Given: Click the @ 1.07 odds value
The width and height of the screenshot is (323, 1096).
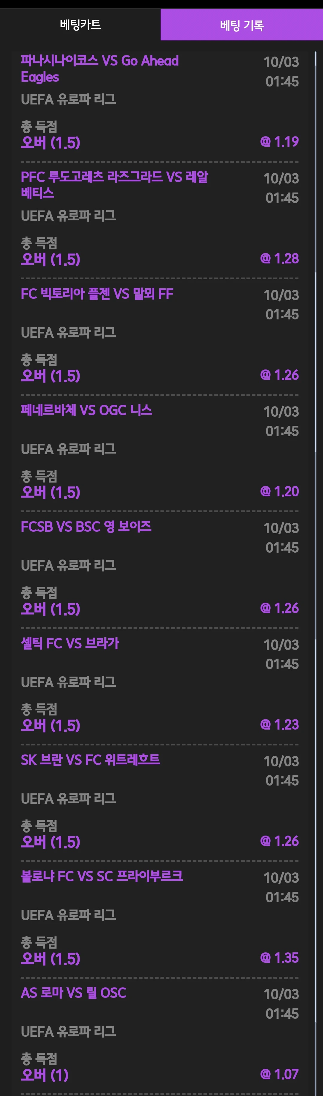Looking at the screenshot, I should coord(279,1074).
